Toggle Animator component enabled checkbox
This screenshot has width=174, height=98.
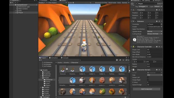click(136, 21)
